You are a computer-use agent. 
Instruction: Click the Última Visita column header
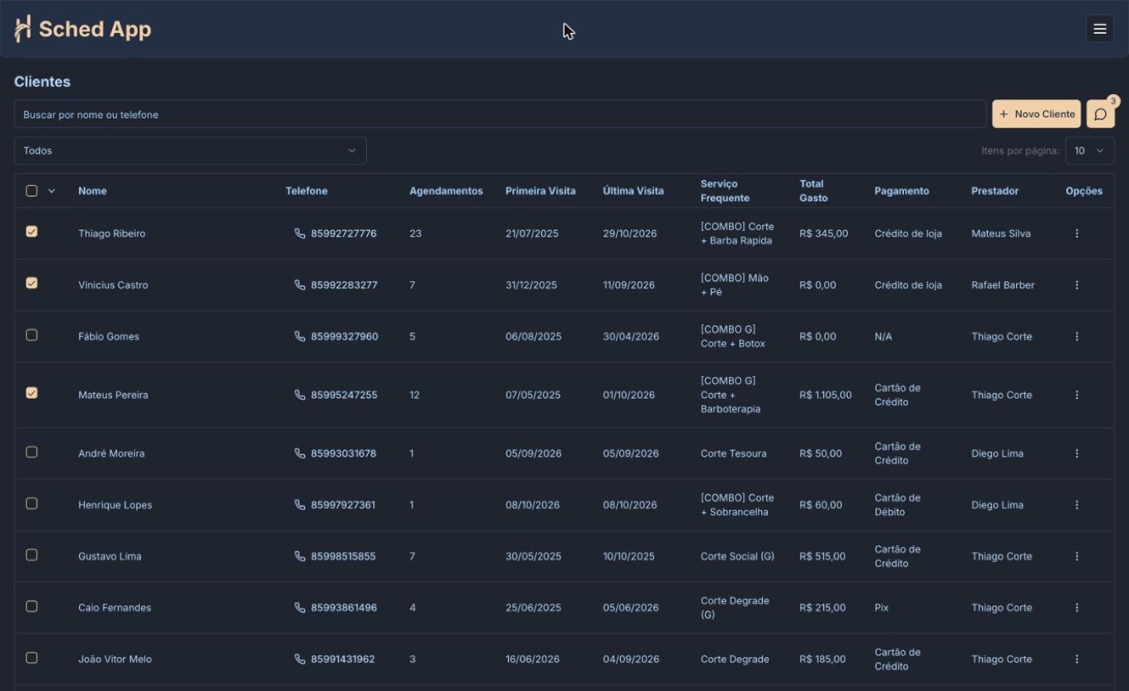pos(633,191)
